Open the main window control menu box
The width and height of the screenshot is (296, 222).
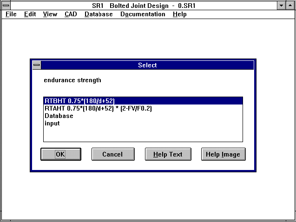click(6, 6)
